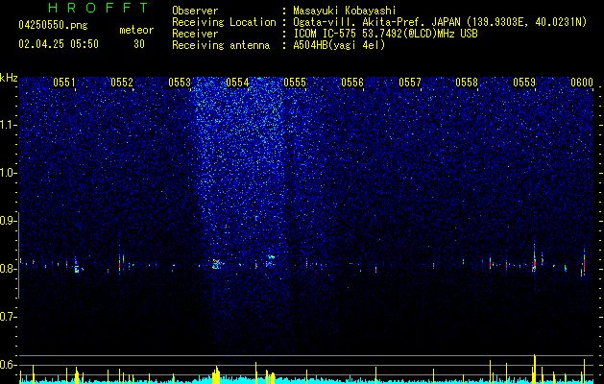
Task: Click the meteor echo burst below 0554 at 0.8 kHz
Action: [x=216, y=264]
